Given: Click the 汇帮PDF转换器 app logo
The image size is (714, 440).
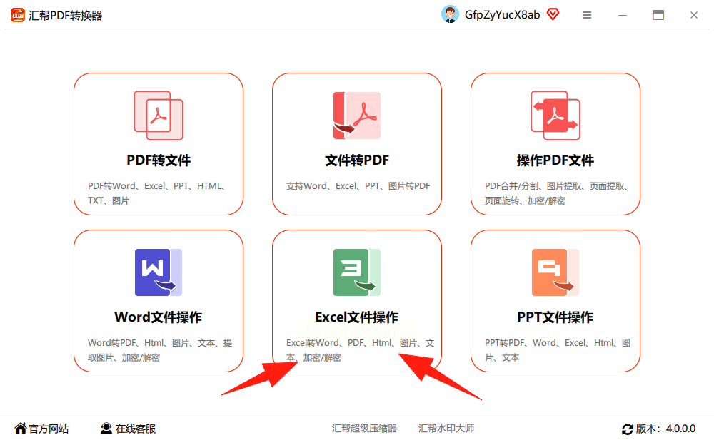Looking at the screenshot, I should [18, 15].
